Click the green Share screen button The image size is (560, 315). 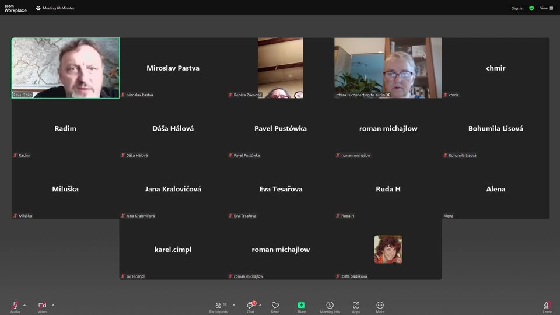[301, 306]
